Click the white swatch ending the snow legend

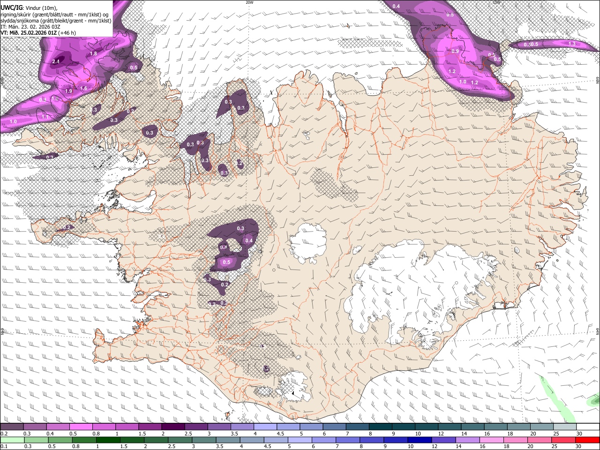pyautogui.click(x=588, y=427)
